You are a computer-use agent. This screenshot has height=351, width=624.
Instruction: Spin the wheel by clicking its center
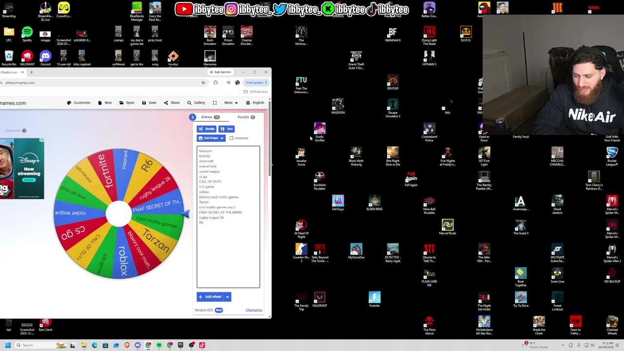(118, 214)
